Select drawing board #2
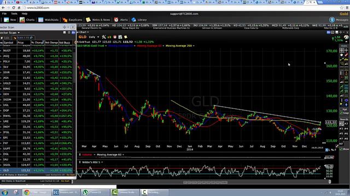 pos(346,124)
